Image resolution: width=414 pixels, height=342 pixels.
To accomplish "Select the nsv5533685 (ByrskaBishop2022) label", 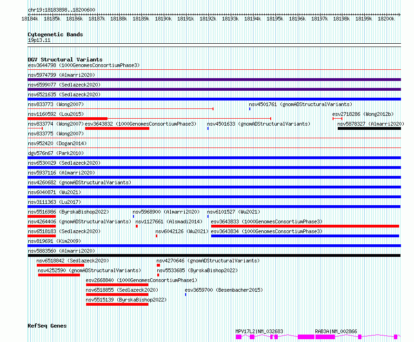I will pyautogui.click(x=197, y=270).
